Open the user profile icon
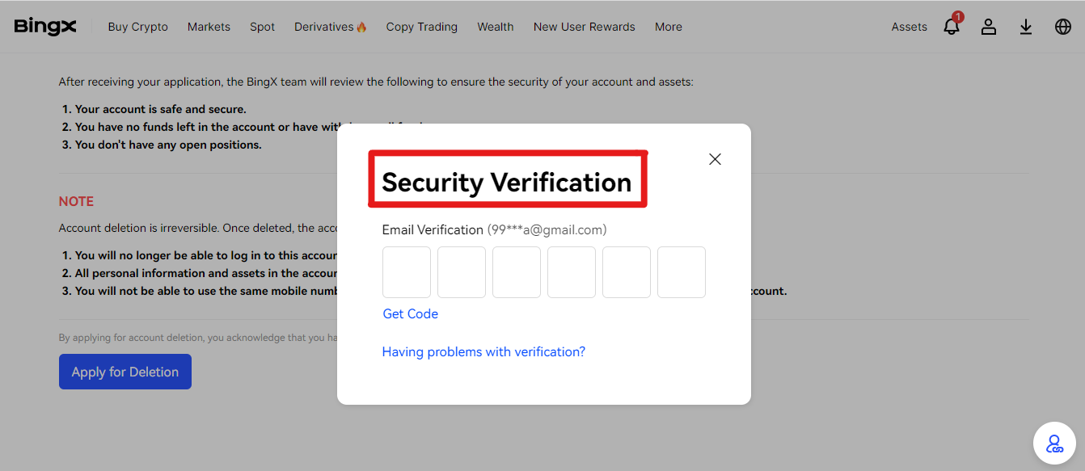 point(989,27)
